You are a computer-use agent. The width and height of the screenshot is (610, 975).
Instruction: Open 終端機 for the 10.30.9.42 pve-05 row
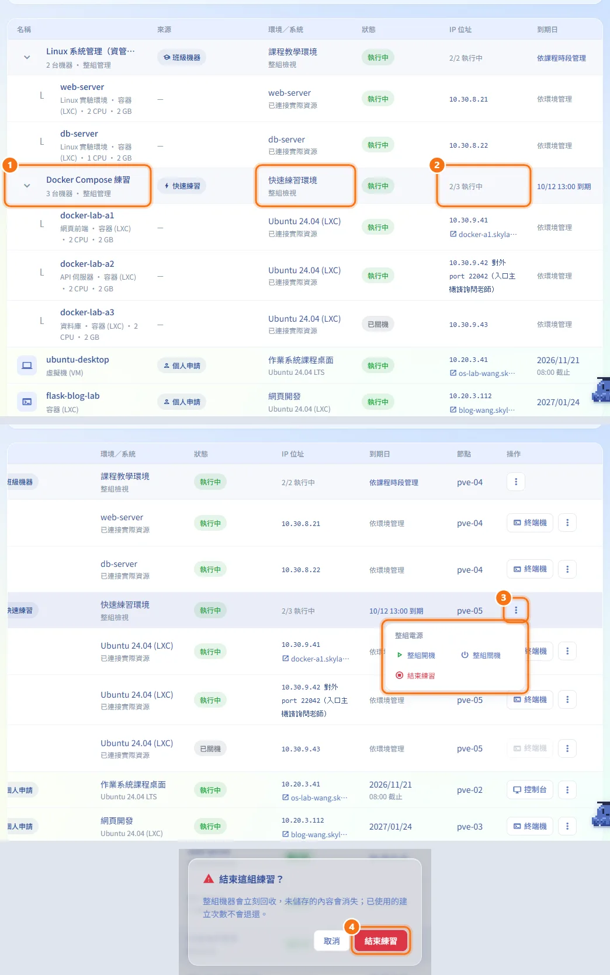coord(530,699)
